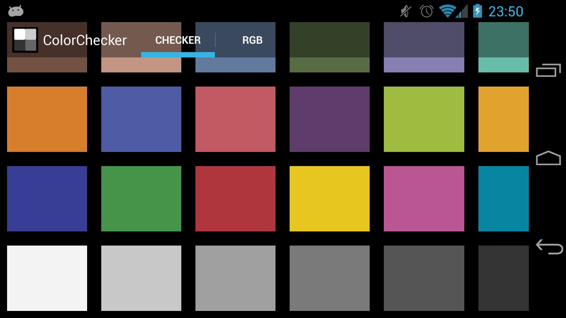Select the lavender blue flower swatch
Image resolution: width=566 pixels, height=318 pixels.
[x=424, y=47]
